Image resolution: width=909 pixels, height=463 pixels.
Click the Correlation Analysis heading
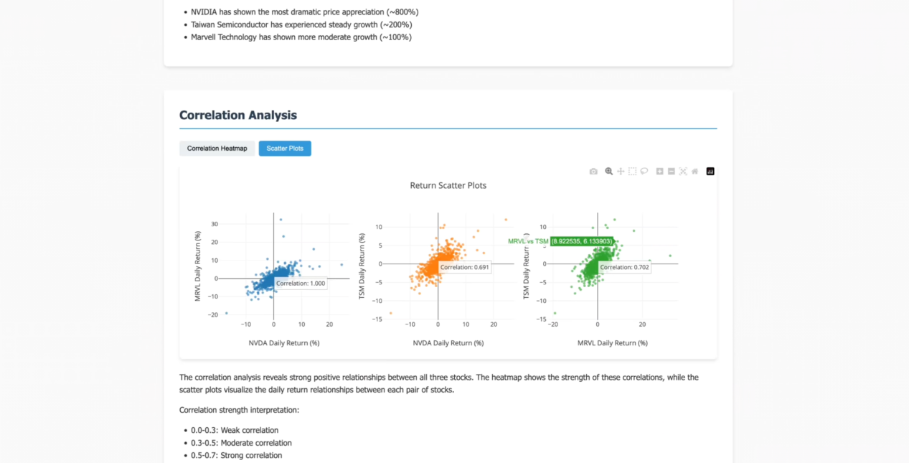(x=237, y=116)
